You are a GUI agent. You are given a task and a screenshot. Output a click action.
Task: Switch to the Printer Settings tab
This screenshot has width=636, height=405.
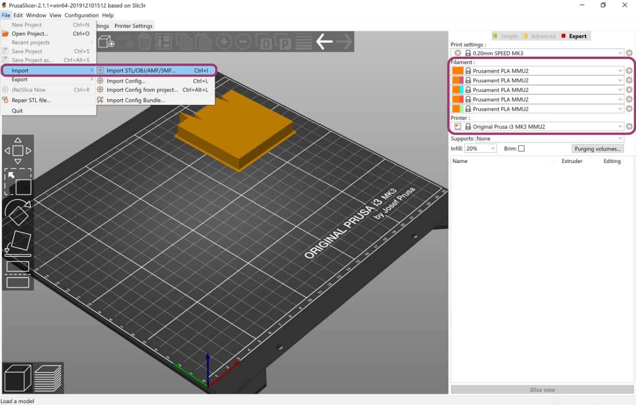(x=133, y=26)
